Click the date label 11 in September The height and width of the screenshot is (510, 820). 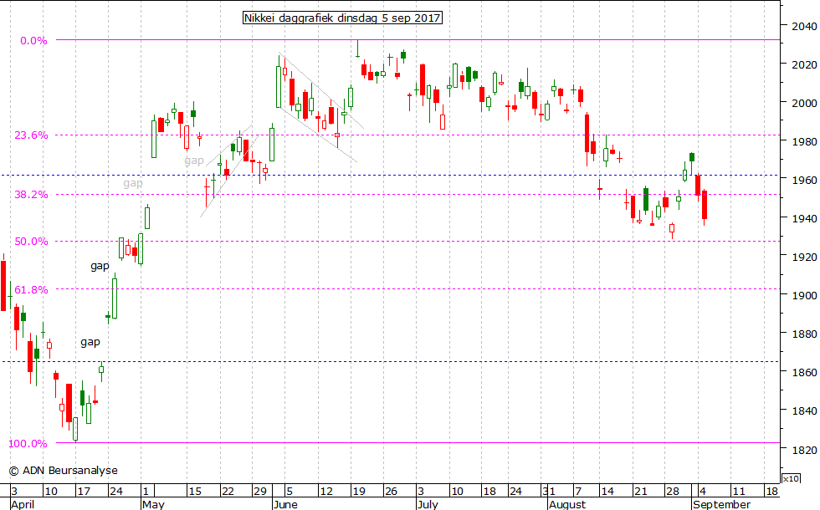tap(738, 492)
